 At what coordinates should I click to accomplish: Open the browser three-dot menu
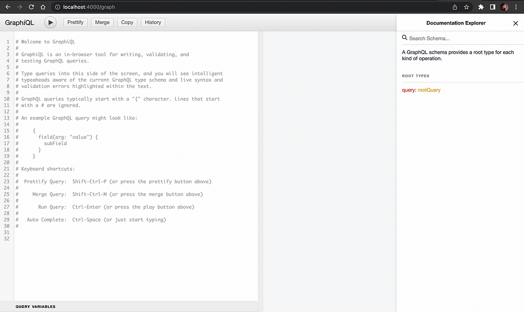tap(516, 7)
